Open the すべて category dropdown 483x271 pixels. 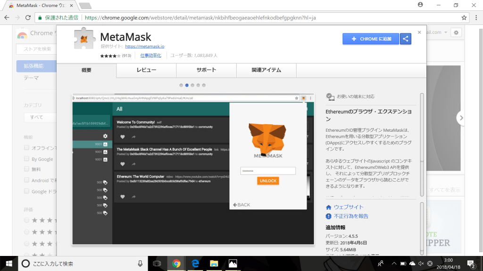point(40,117)
